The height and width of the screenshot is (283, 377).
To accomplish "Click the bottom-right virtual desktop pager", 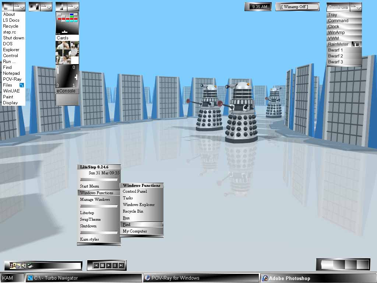I will 343,265.
